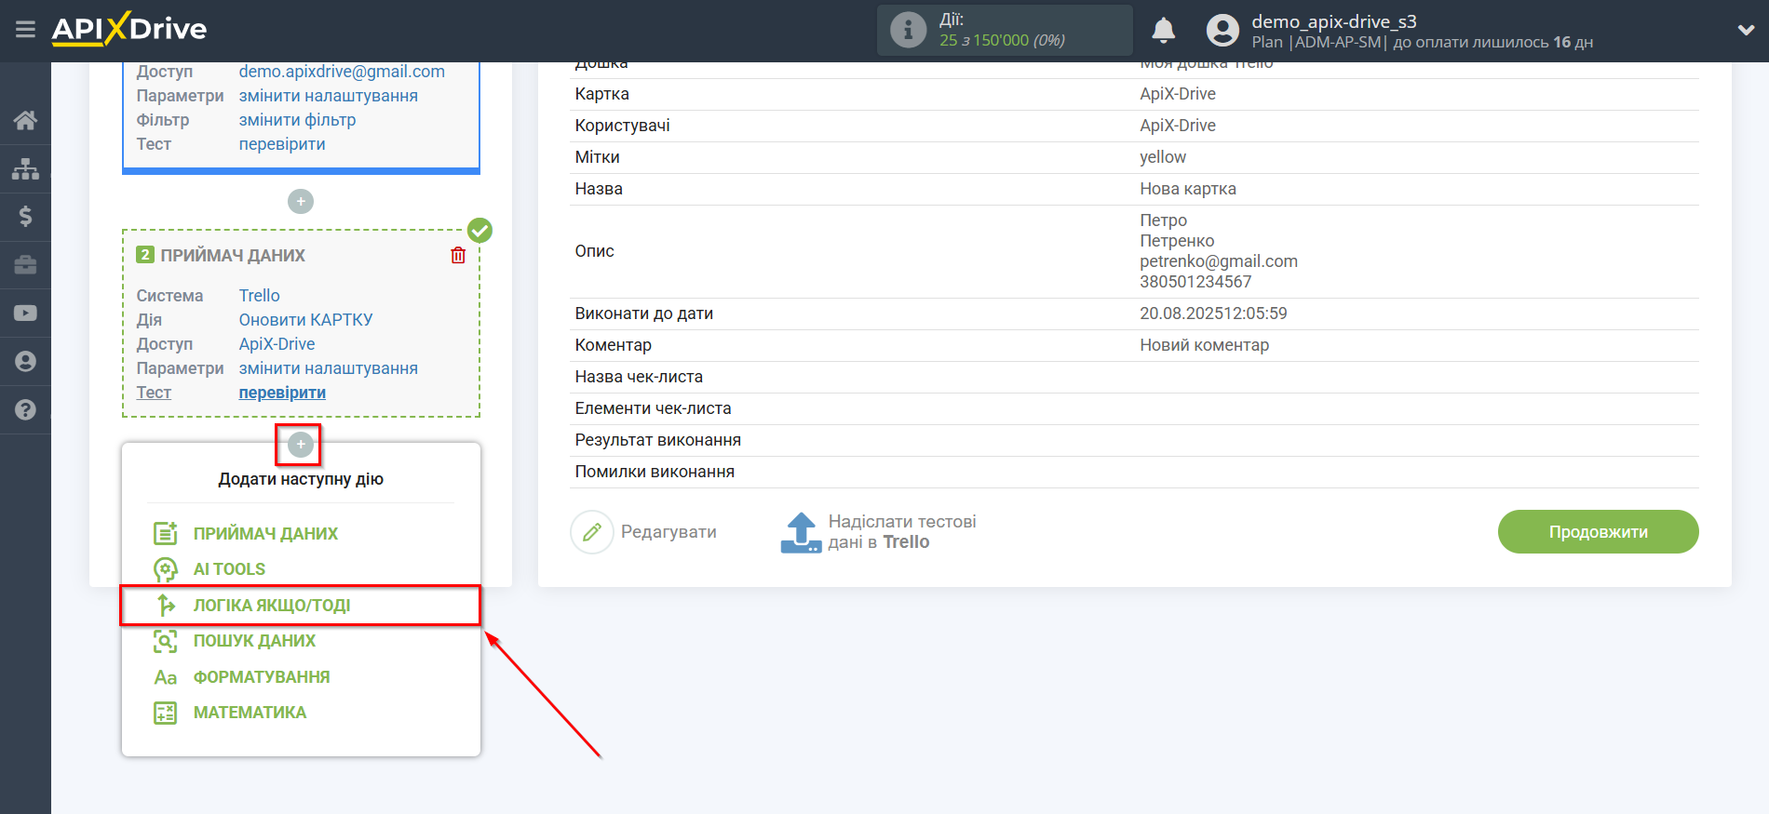Click bold перевірити link in receiver block
Viewport: 1769px width, 814px height.
[x=282, y=393]
